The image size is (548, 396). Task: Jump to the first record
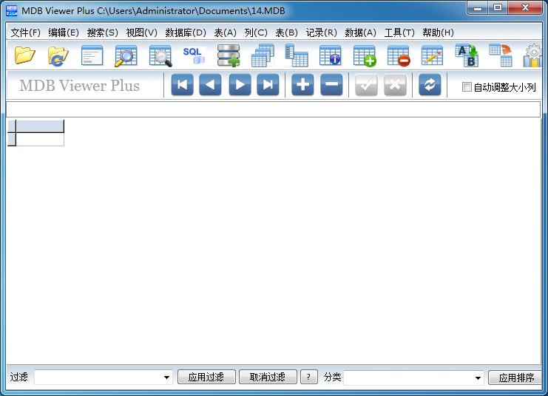coord(182,85)
